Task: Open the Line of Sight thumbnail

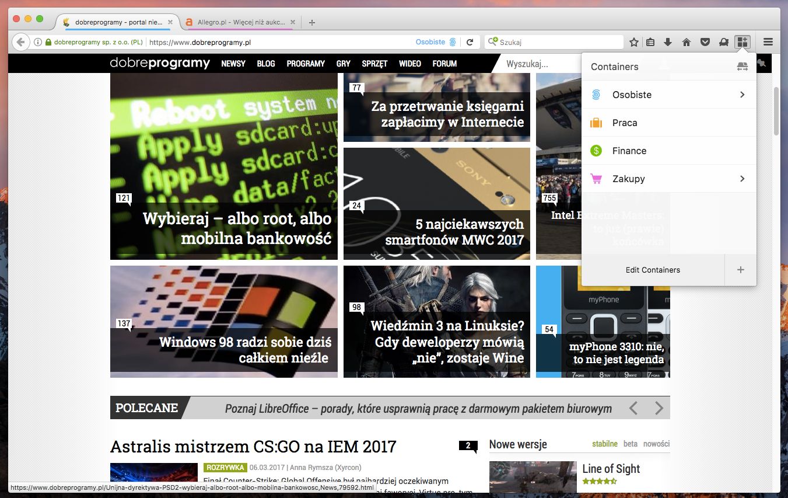Action: (x=533, y=476)
